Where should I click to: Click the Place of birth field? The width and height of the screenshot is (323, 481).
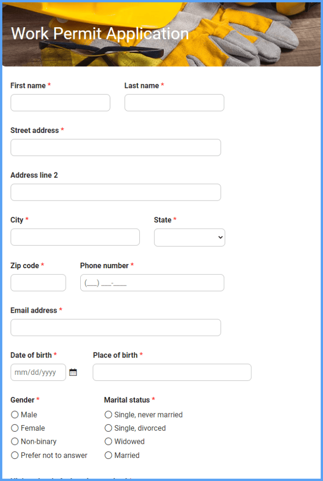tap(172, 372)
